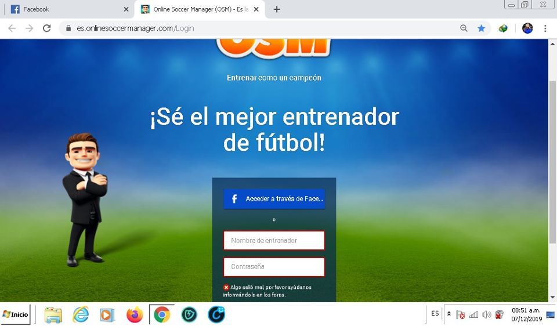Bookmark this page using the star icon
557x326 pixels.
(481, 28)
